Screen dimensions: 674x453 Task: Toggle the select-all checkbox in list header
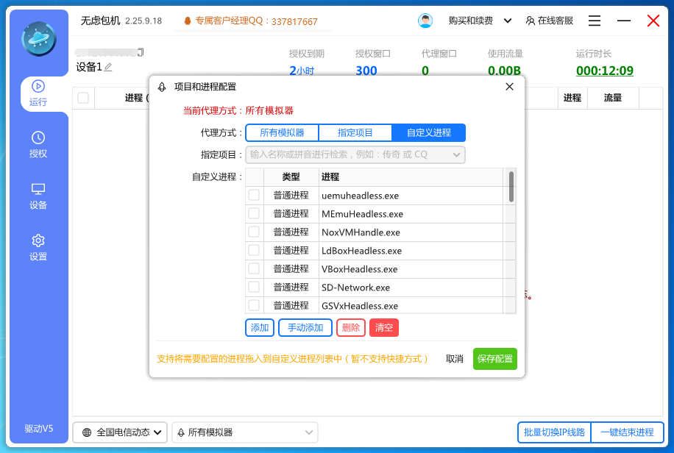(83, 98)
